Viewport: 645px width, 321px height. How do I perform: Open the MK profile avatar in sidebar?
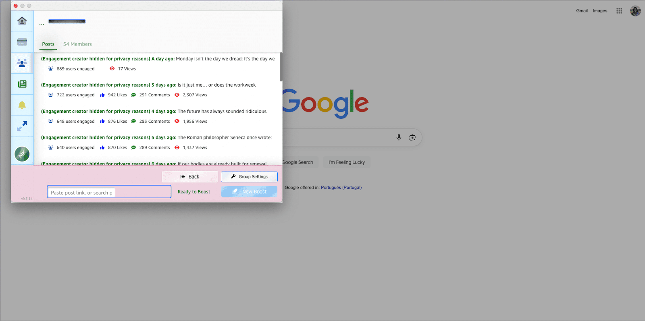pyautogui.click(x=22, y=154)
